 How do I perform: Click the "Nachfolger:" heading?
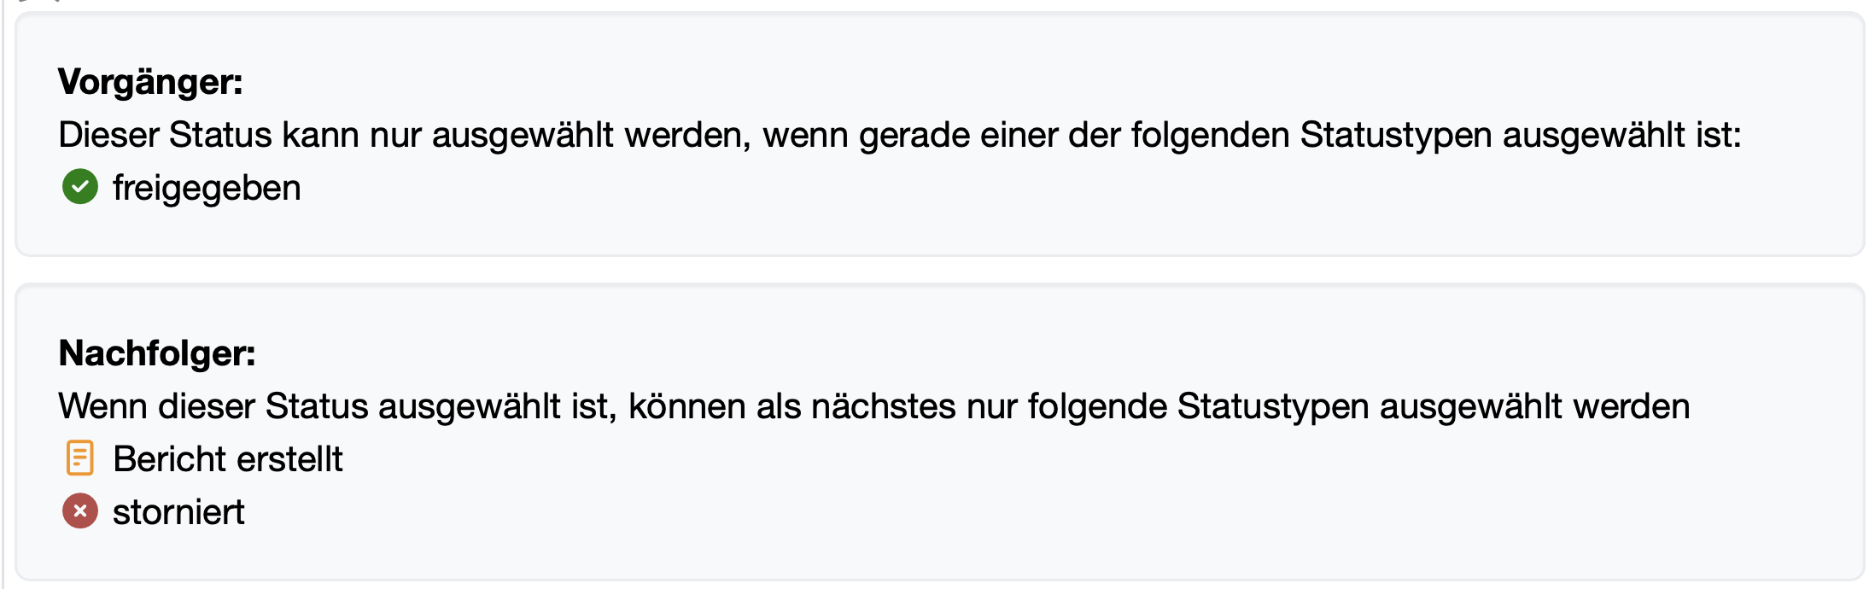[x=157, y=353]
